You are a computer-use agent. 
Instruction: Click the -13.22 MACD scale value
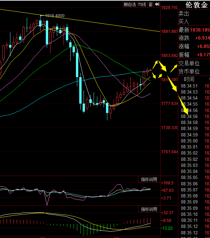[x=167, y=228]
